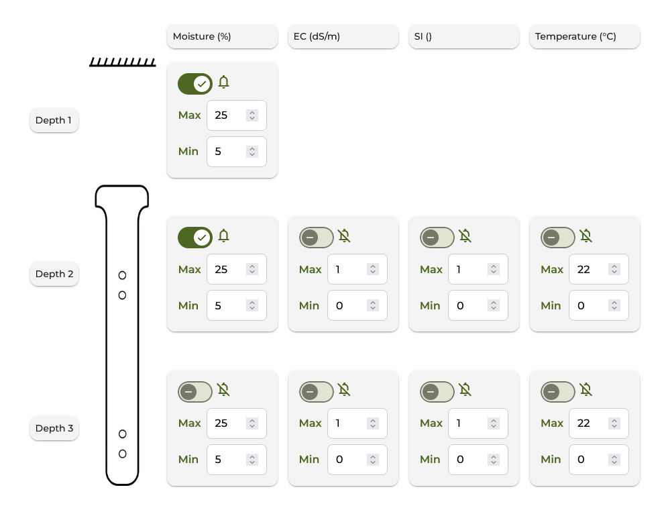
Task: Click the Depth 1 label button
Action: 54,121
